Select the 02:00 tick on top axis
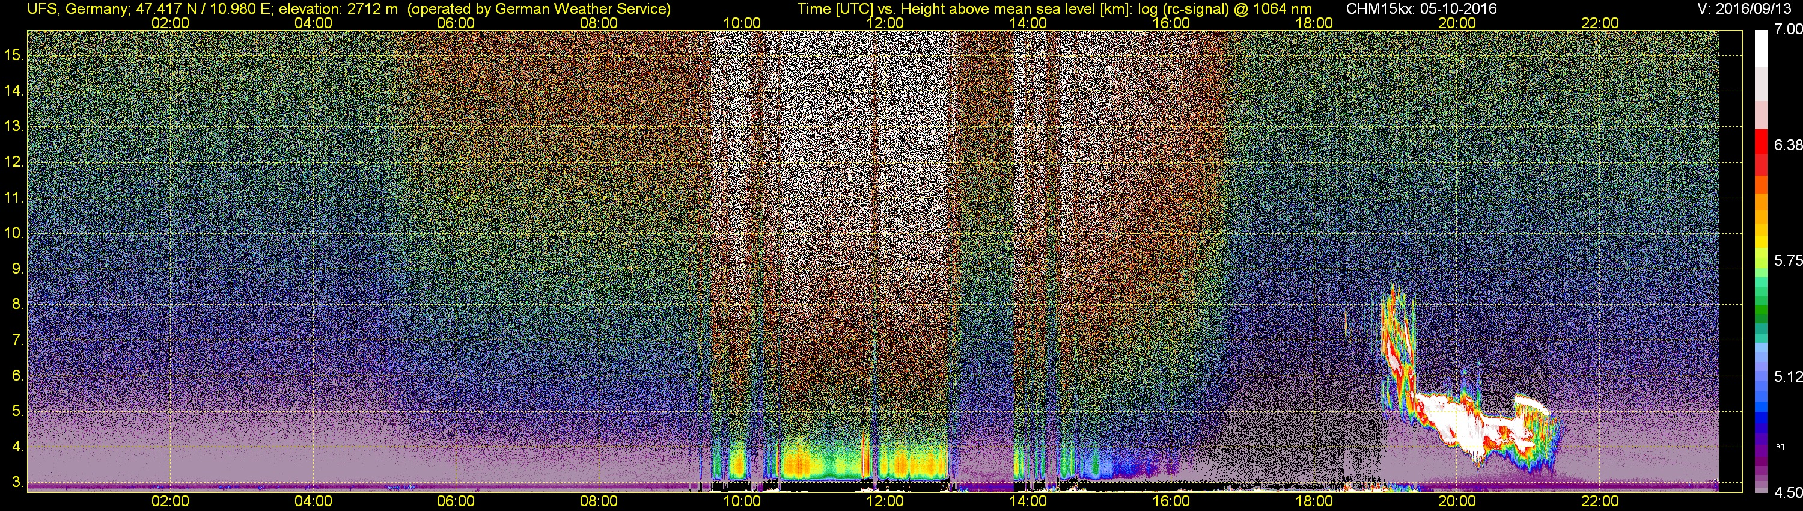The height and width of the screenshot is (511, 1803). tap(170, 23)
